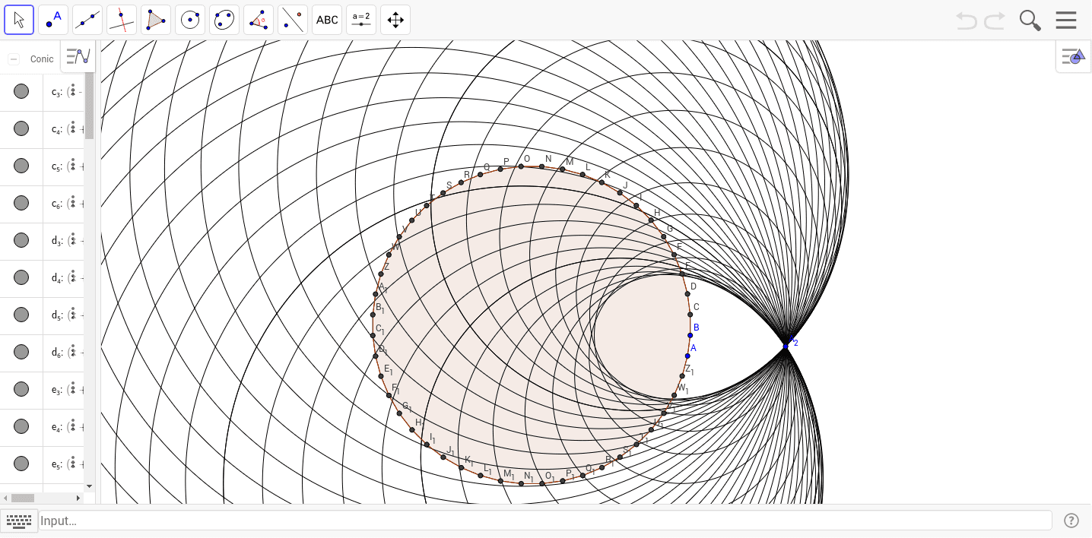Select the Move Graphics View tool
The height and width of the screenshot is (538, 1092).
tap(395, 20)
